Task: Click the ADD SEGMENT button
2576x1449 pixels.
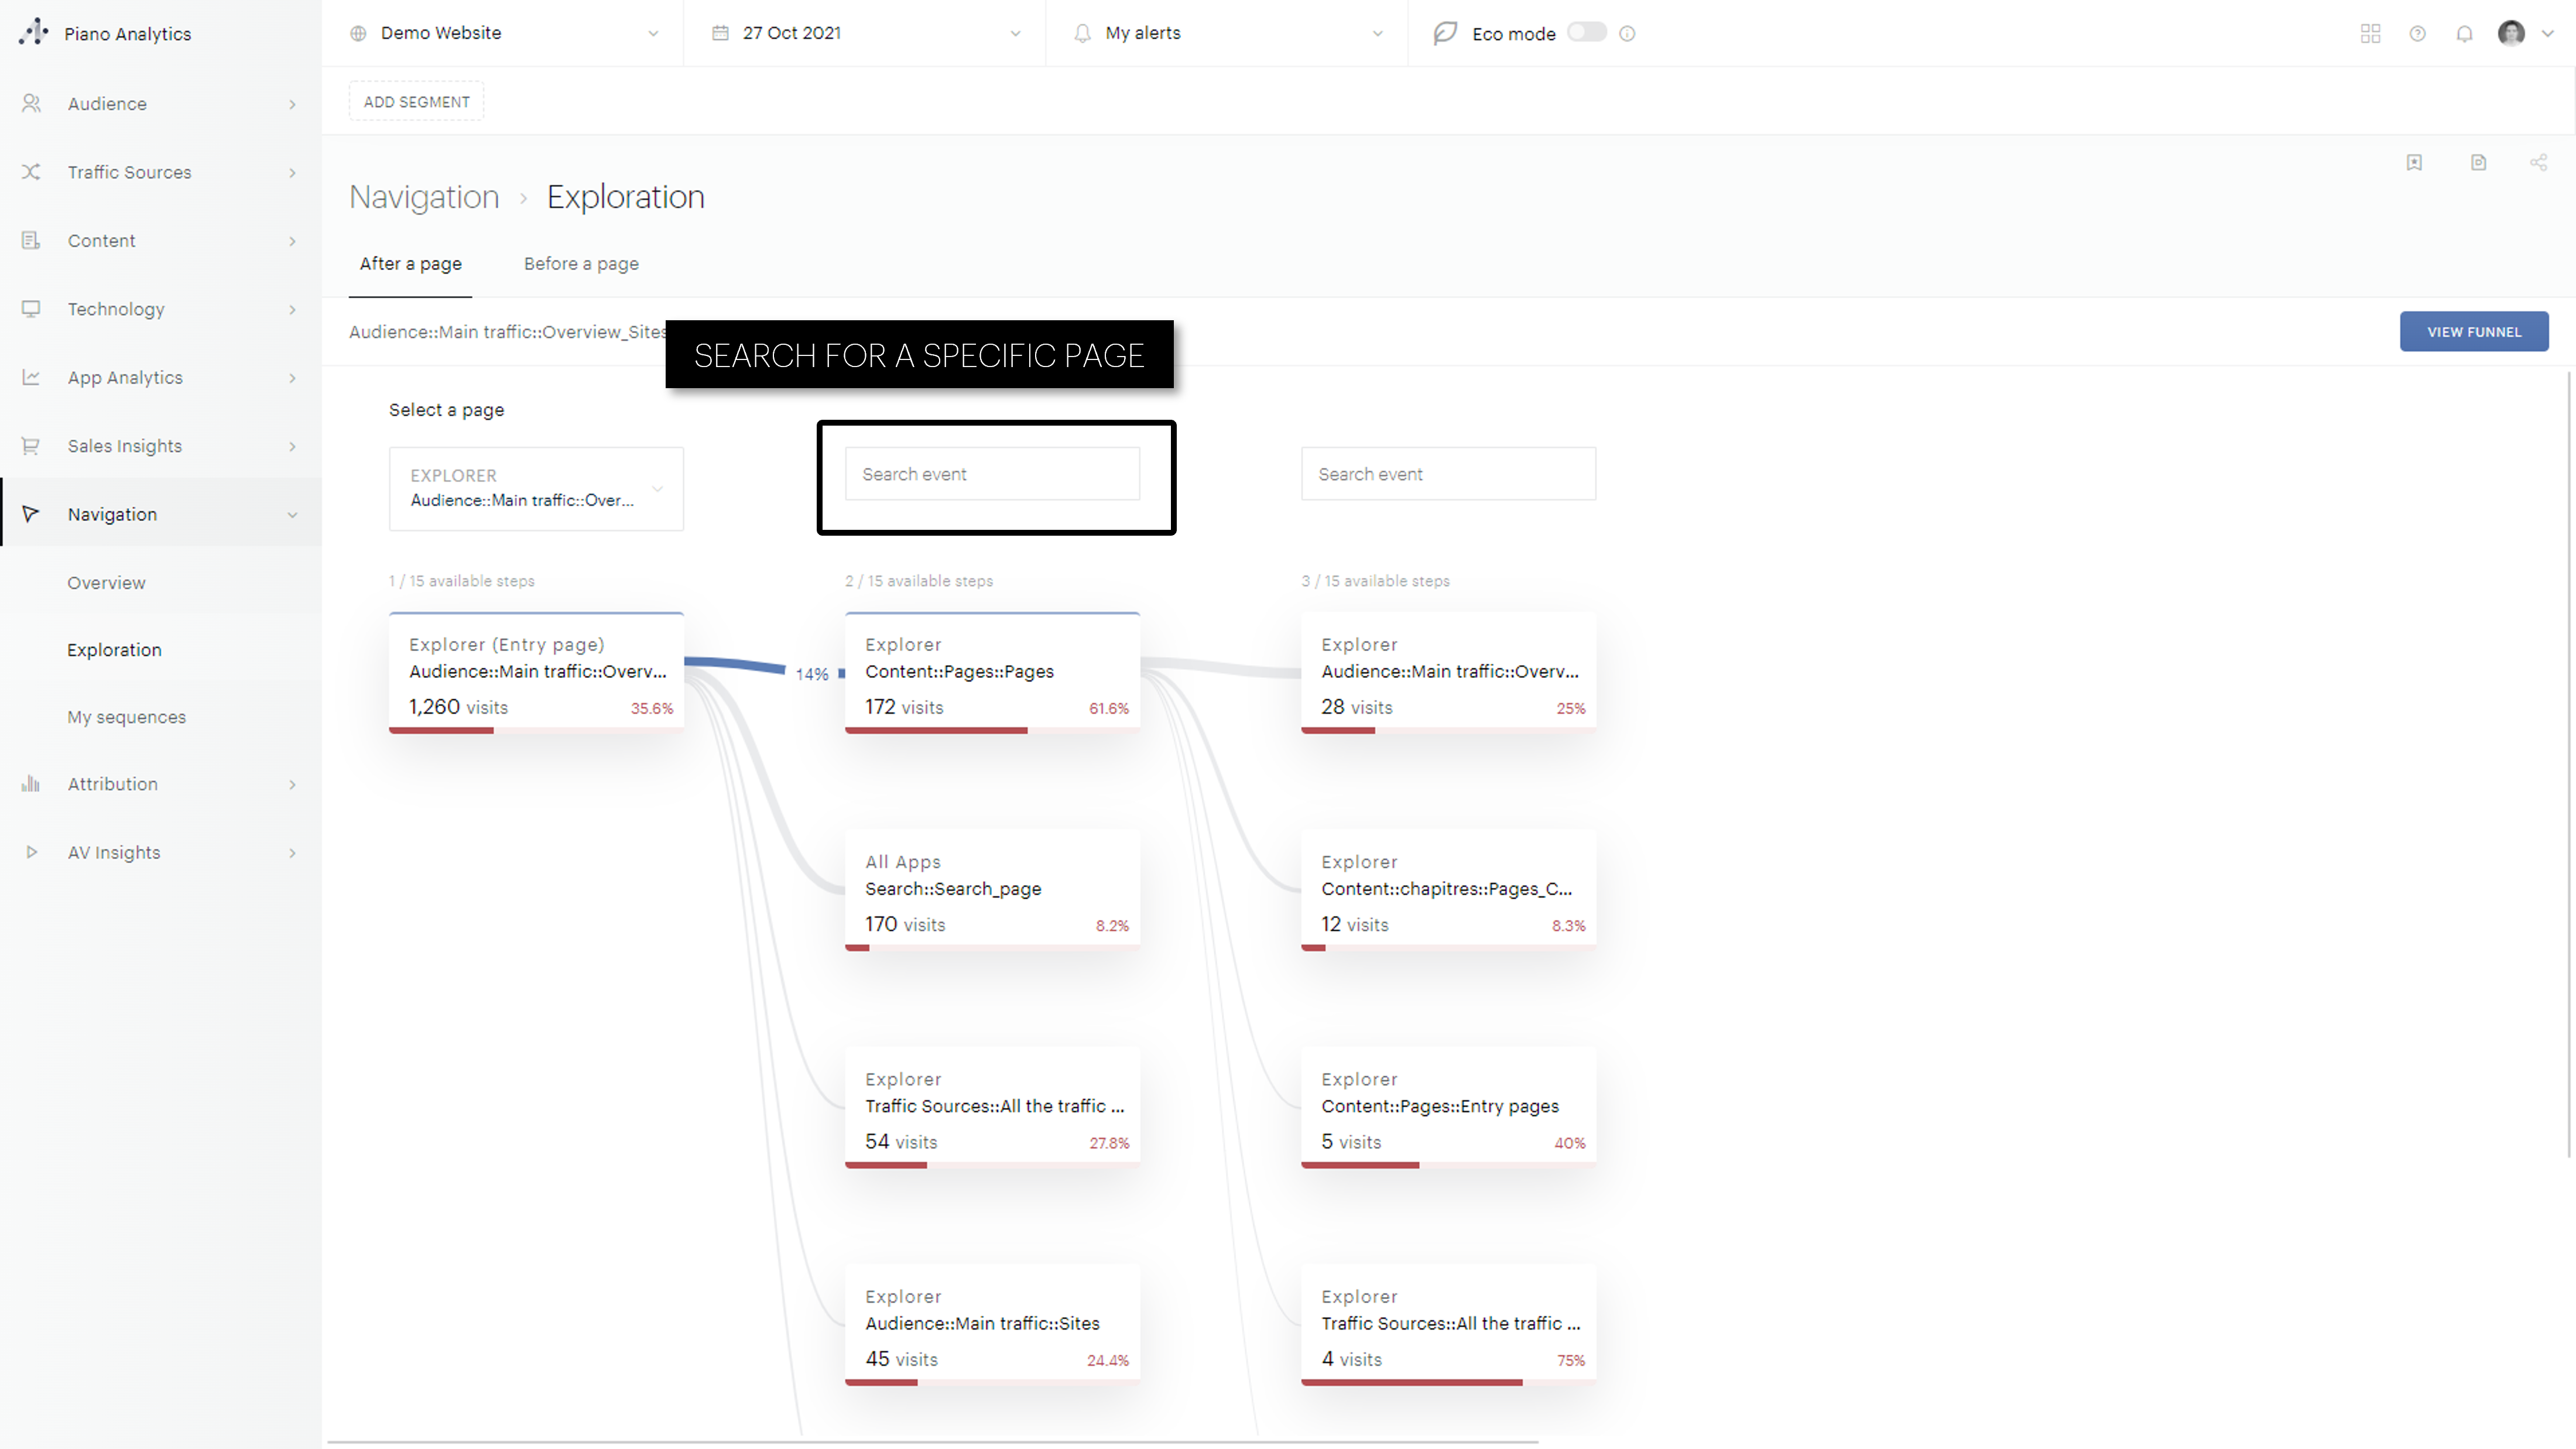Action: point(416,100)
